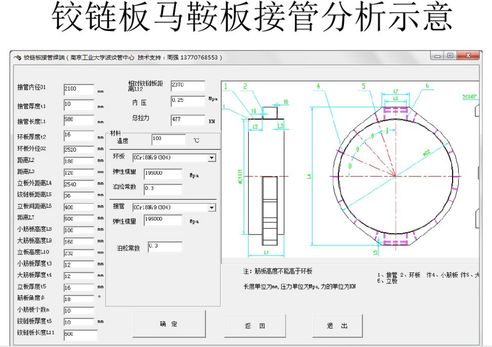The width and height of the screenshot is (492, 347).
Task: Open the 环板 material dropdown
Action: coord(212,158)
